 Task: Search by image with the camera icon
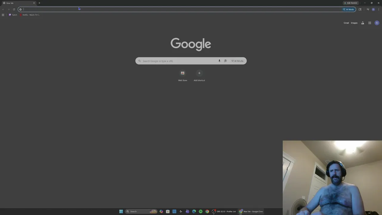click(x=225, y=61)
